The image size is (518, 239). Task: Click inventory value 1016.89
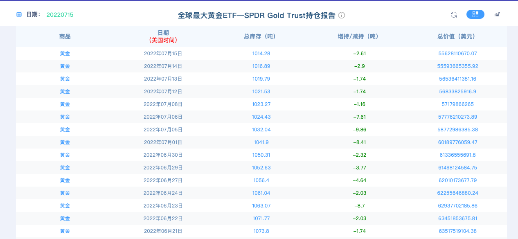[x=261, y=66]
